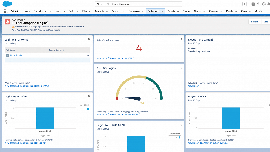Open the Opportunities tab dropdown chevron

click(x=50, y=11)
